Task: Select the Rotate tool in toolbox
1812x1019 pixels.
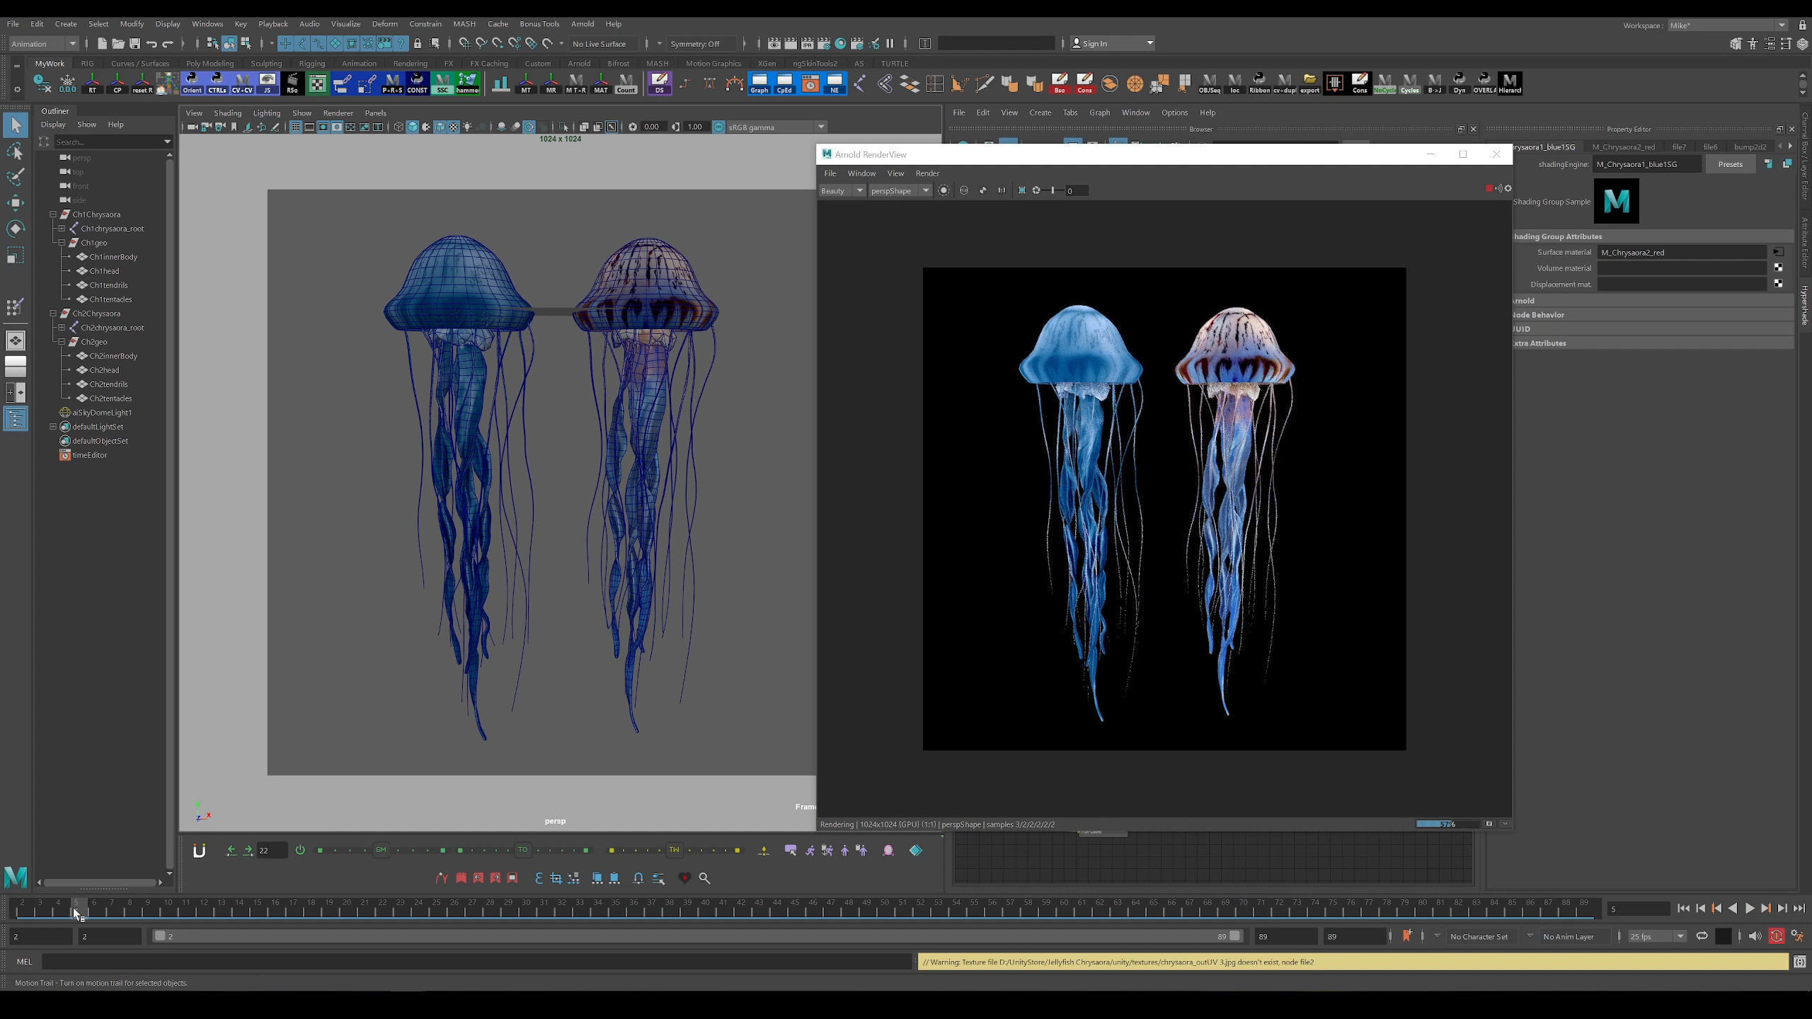Action: click(16, 229)
